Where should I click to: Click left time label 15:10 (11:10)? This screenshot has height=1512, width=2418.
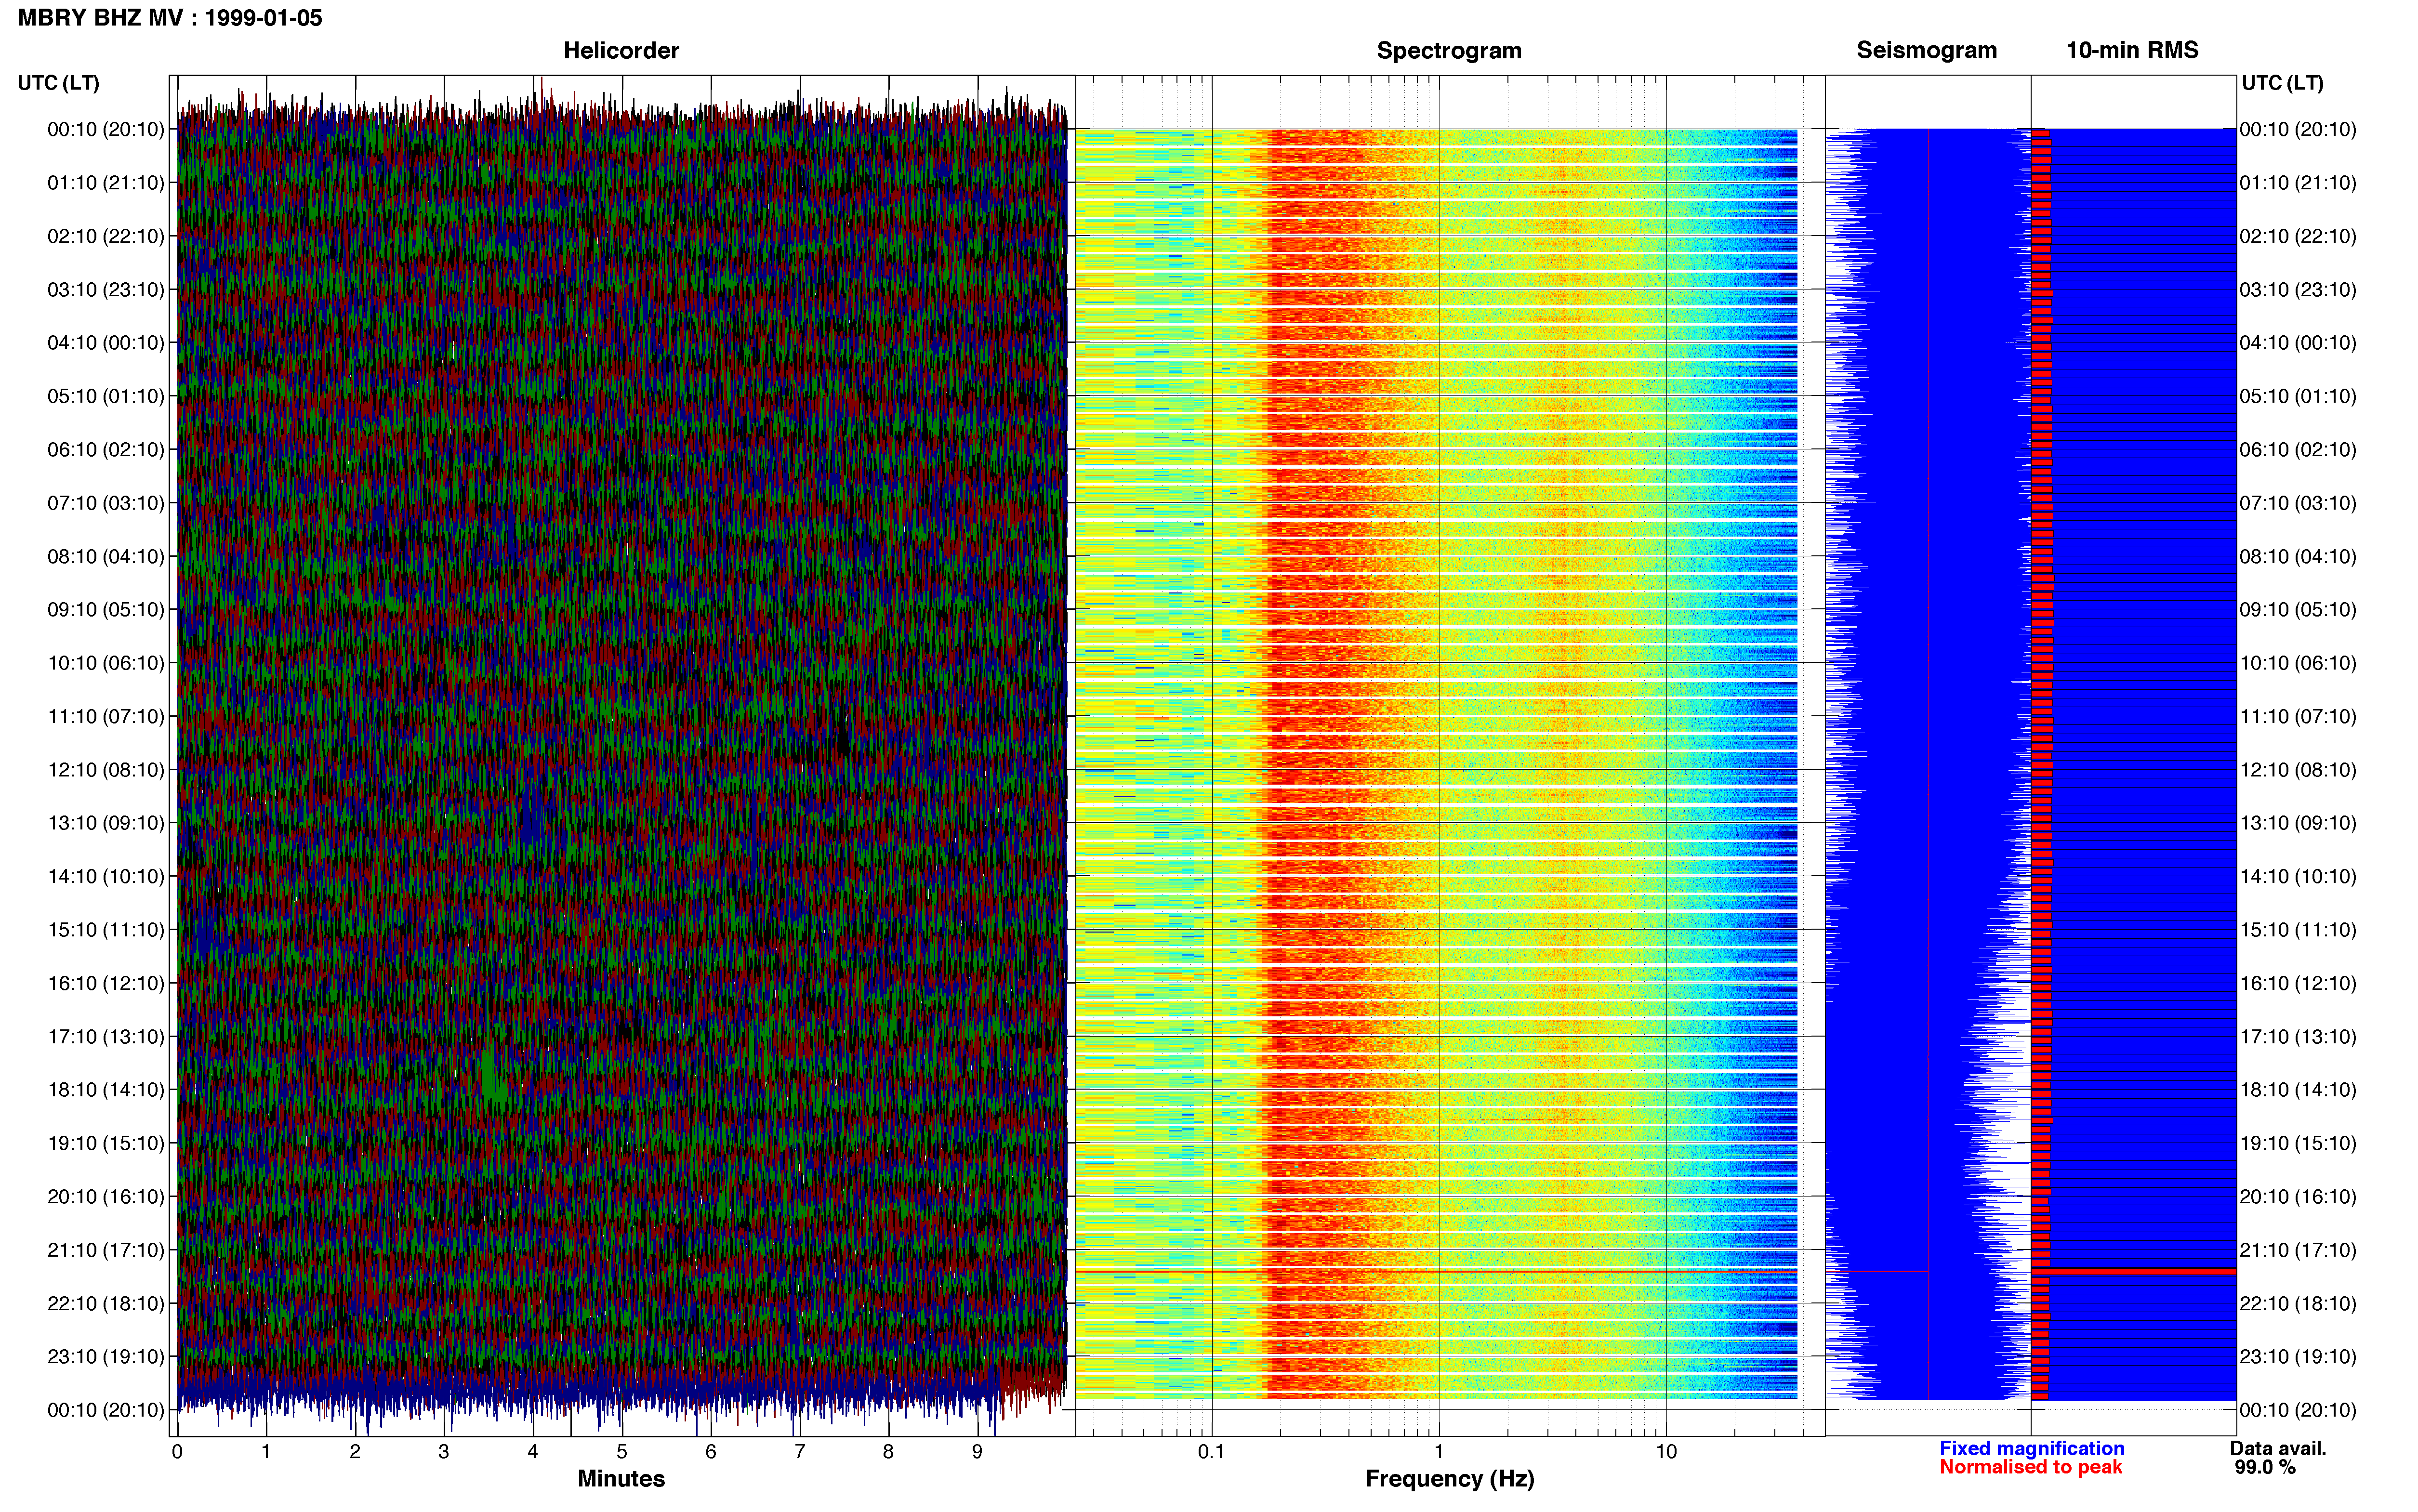tap(106, 930)
